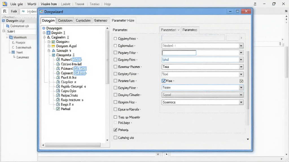Click the Cieplier item icon

58,82
